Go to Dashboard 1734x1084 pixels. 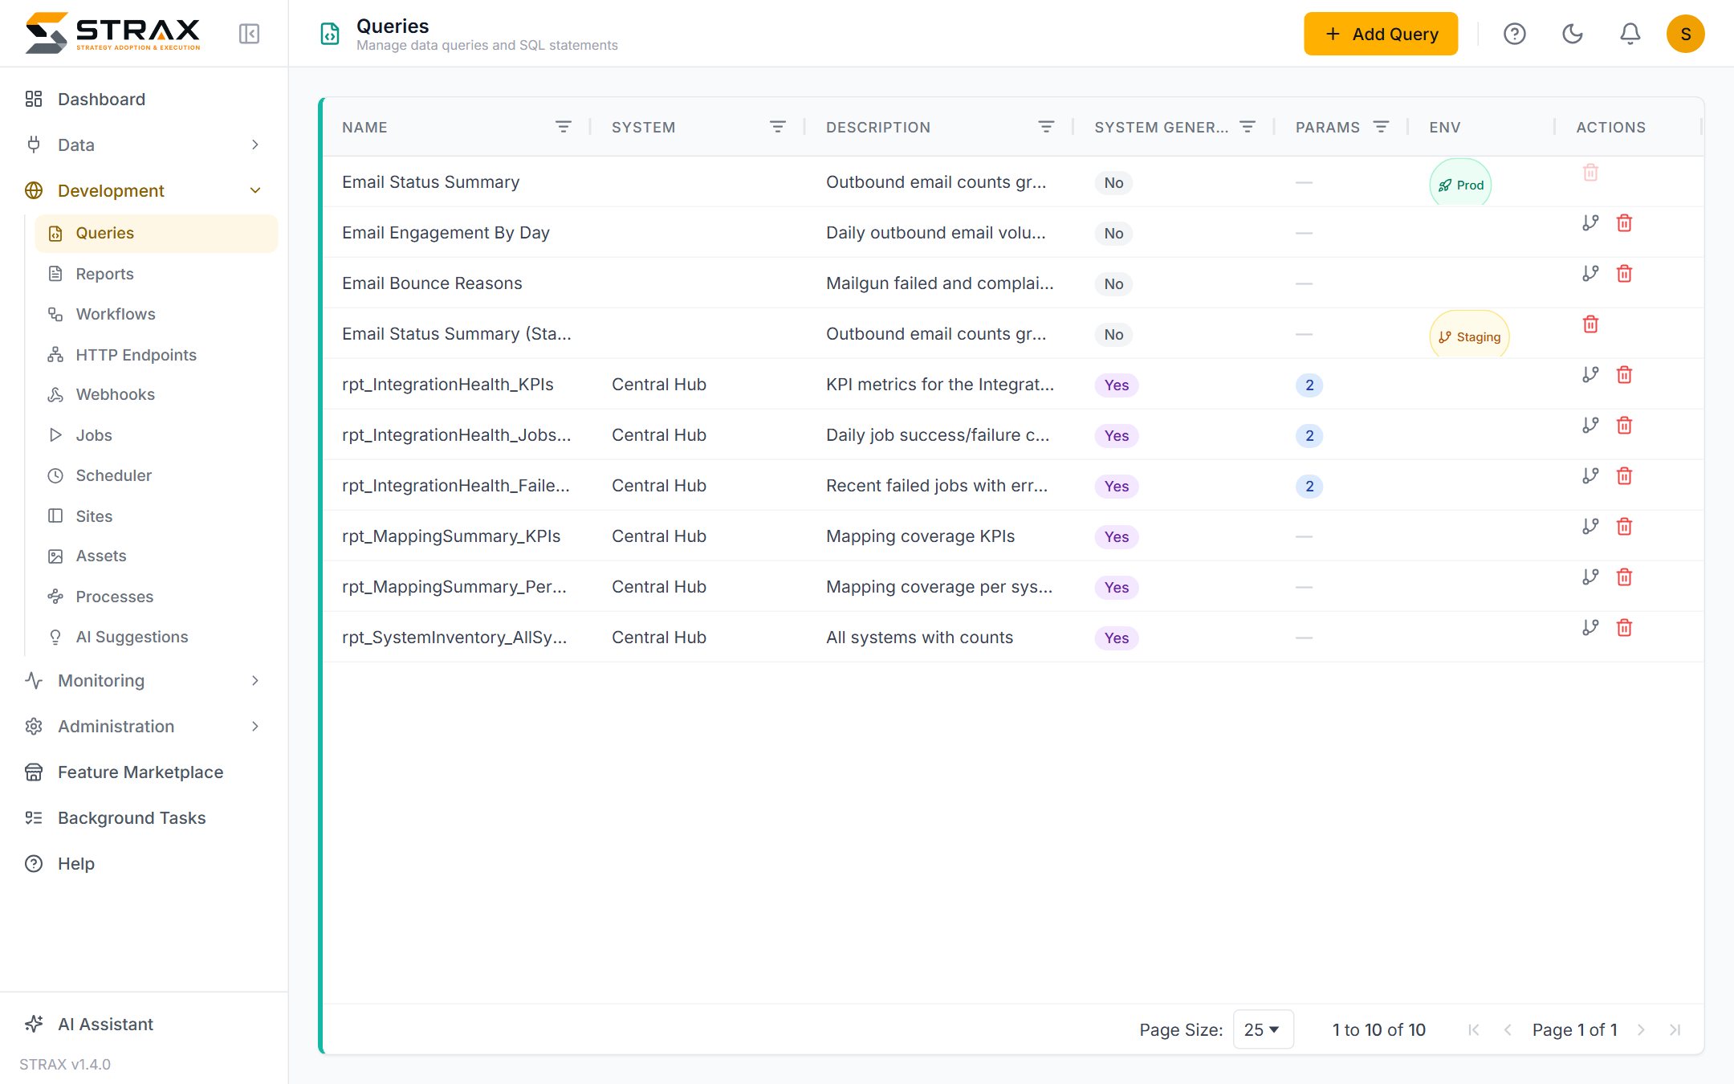point(143,99)
